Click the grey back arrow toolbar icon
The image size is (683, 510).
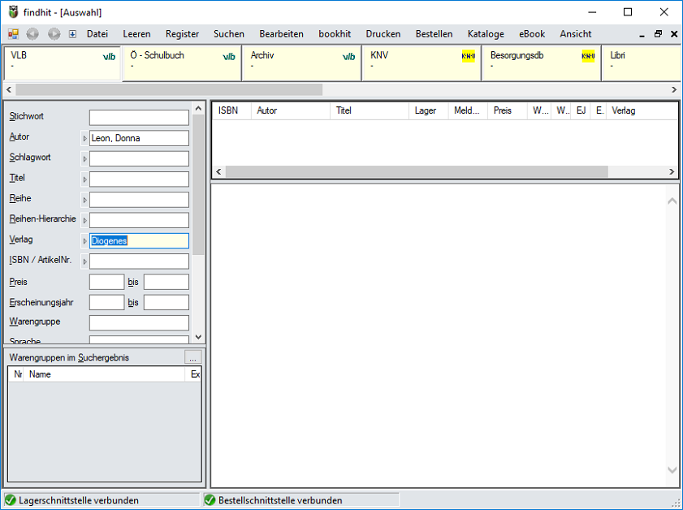tap(32, 34)
